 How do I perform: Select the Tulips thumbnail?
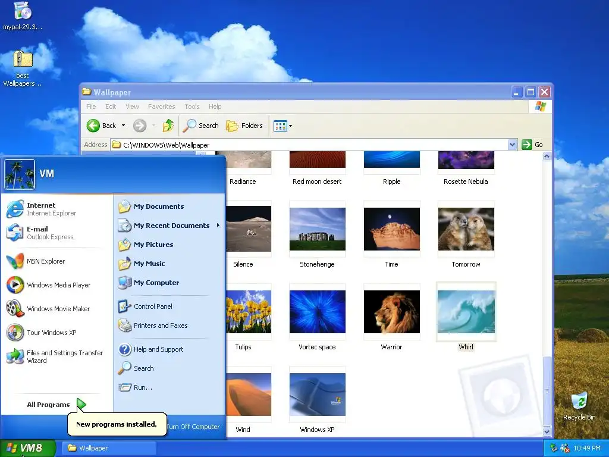coord(249,312)
